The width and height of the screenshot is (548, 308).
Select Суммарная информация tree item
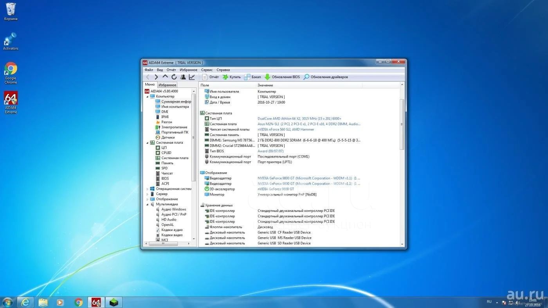point(173,102)
